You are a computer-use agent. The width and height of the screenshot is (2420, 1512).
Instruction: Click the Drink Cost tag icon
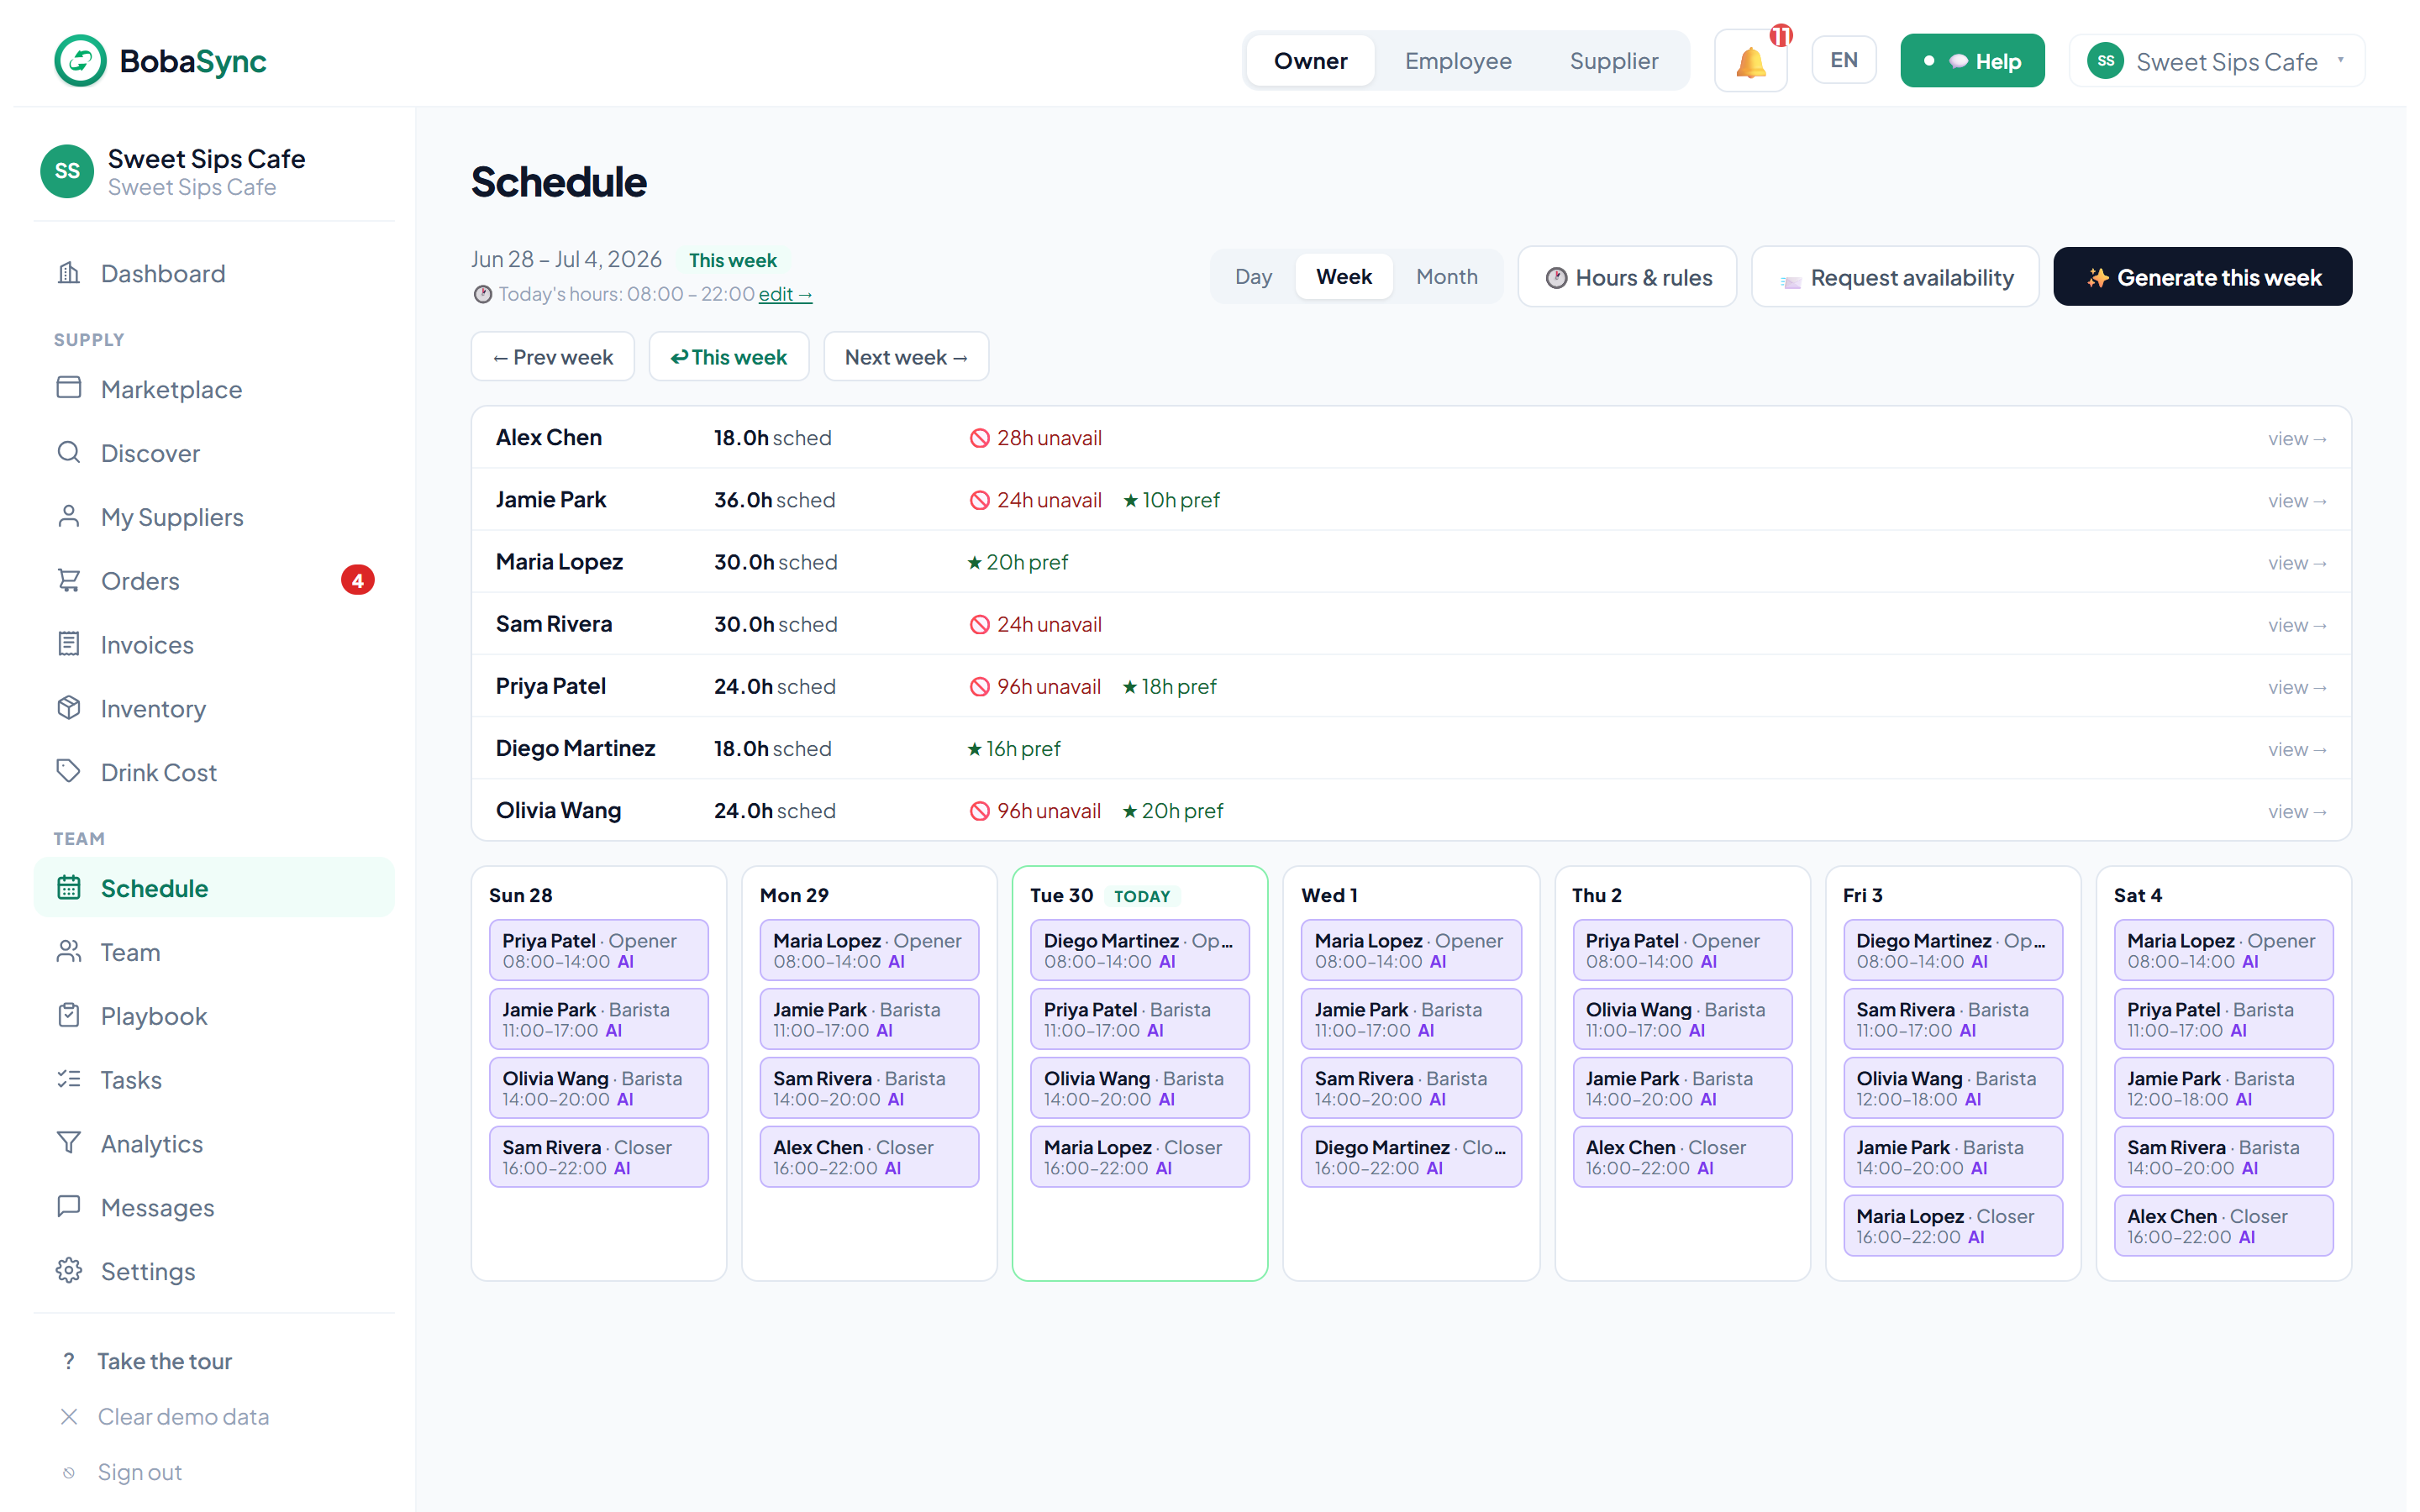pos(69,771)
